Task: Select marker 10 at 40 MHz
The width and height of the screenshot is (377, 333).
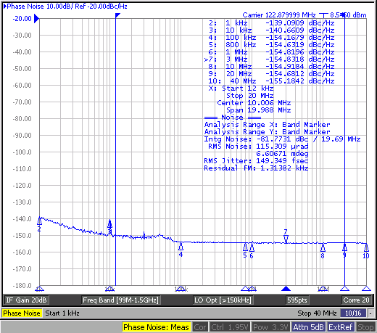Action: coord(366,247)
